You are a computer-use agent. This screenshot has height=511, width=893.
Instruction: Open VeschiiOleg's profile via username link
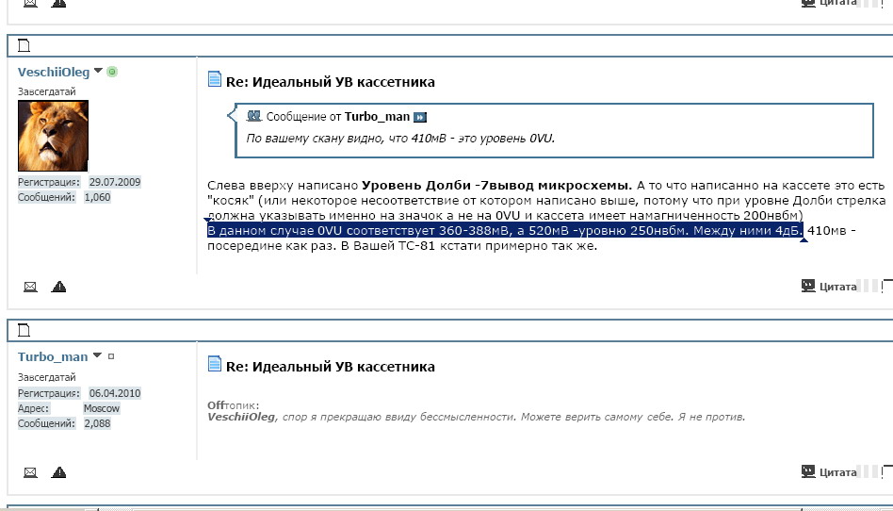(54, 72)
